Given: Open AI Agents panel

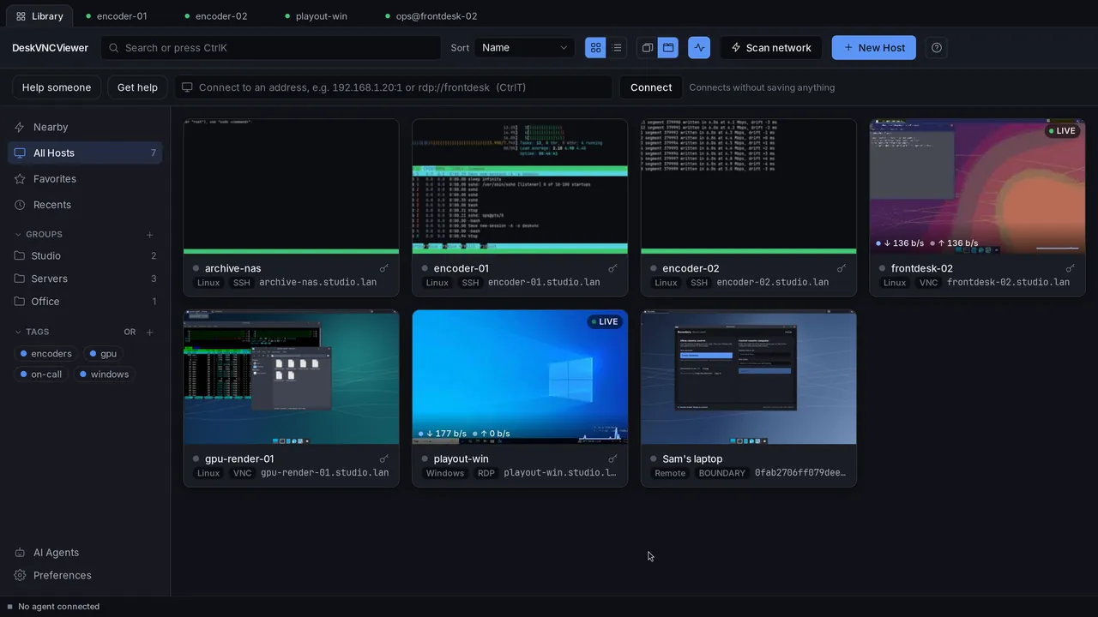Looking at the screenshot, I should (85, 553).
